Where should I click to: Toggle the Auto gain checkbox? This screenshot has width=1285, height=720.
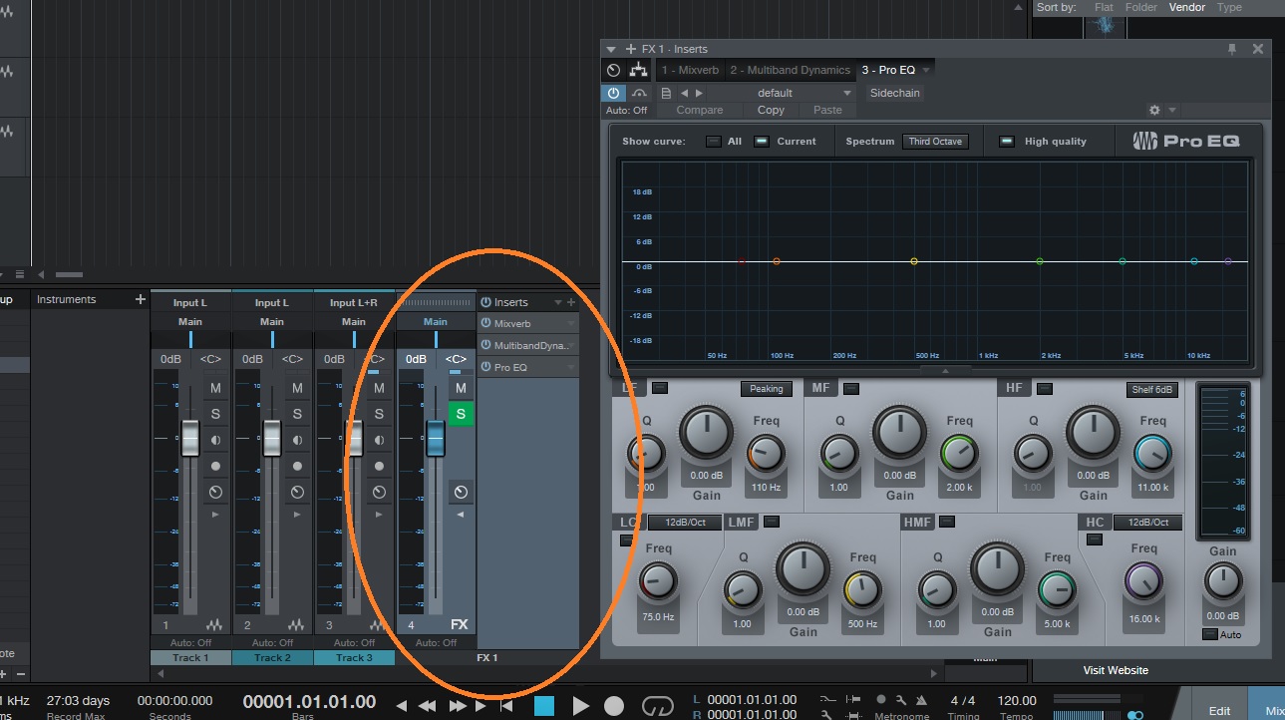click(1209, 634)
